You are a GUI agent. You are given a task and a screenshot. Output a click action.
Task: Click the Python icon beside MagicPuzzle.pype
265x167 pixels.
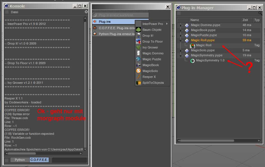pos(187,35)
